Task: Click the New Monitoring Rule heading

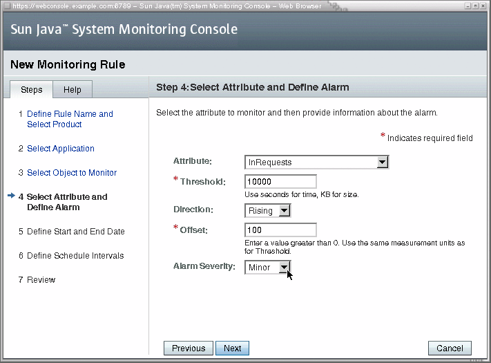Action: [x=68, y=64]
